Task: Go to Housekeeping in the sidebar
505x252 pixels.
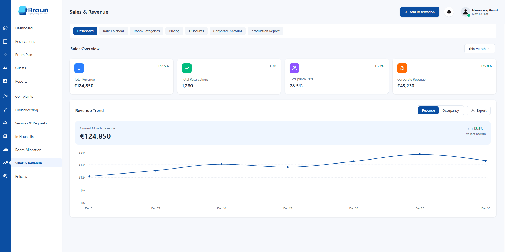Action: [26, 110]
